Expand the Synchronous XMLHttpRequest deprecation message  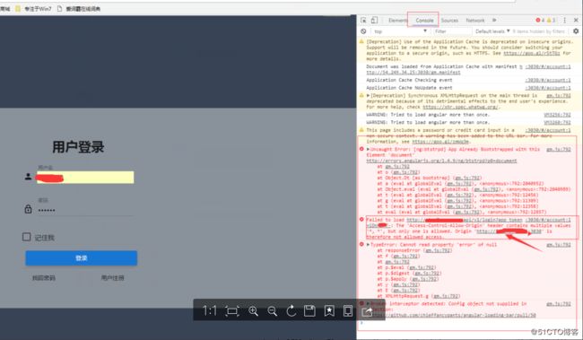368,96
